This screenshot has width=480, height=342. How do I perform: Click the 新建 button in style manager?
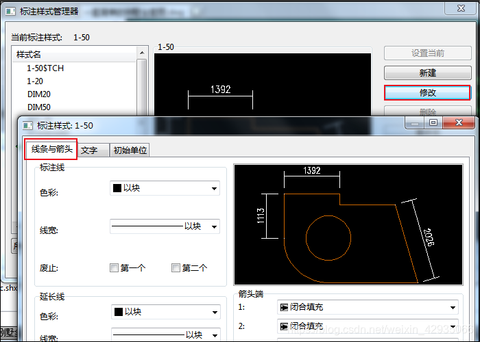click(x=427, y=73)
